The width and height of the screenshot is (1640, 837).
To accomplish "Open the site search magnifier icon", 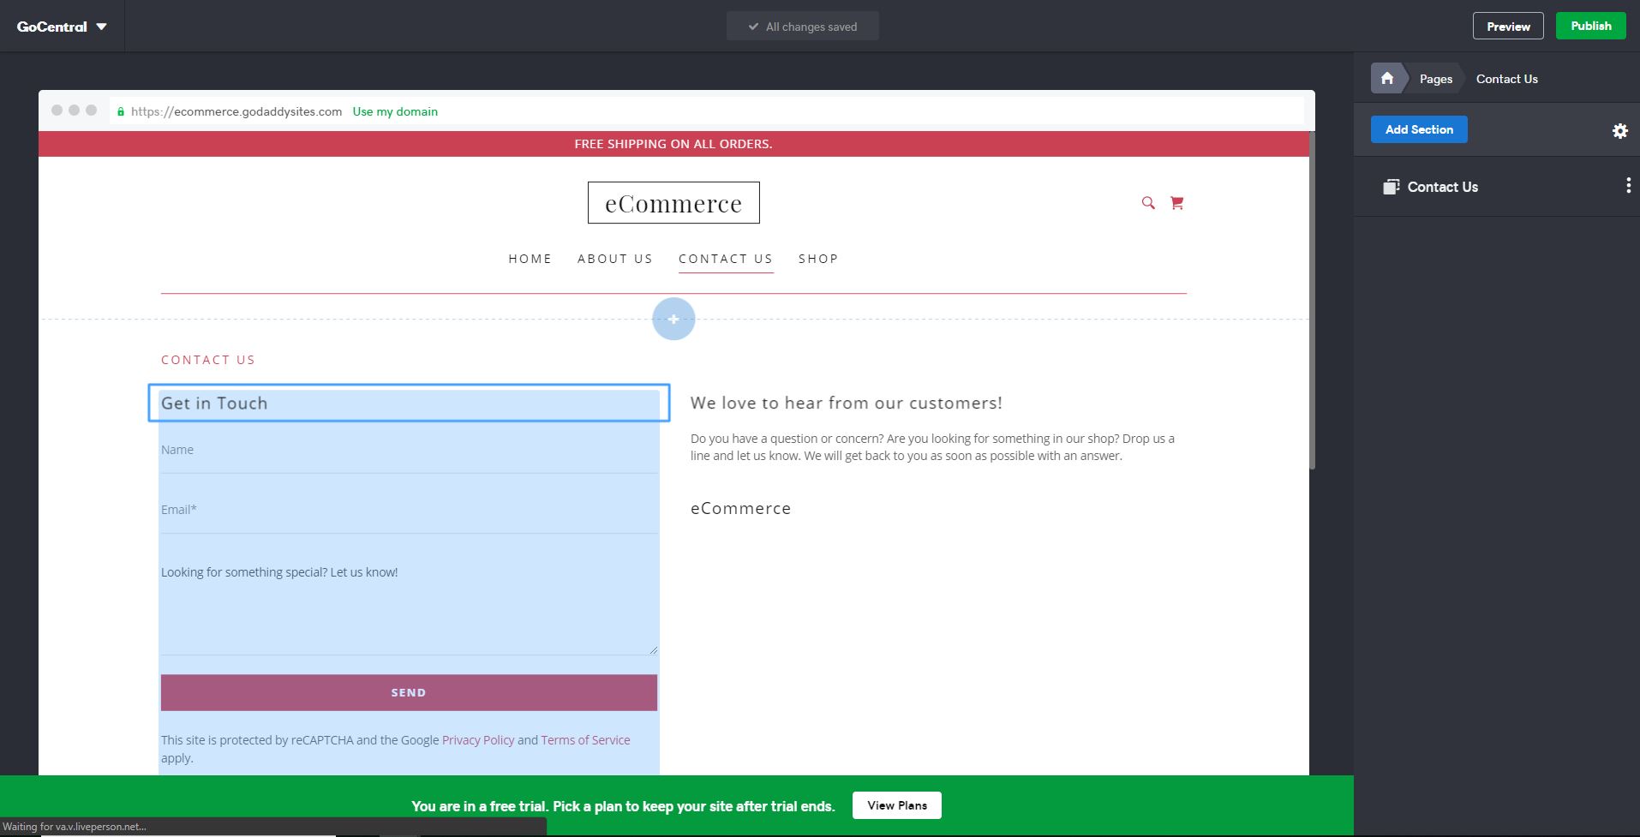I will coord(1148,203).
